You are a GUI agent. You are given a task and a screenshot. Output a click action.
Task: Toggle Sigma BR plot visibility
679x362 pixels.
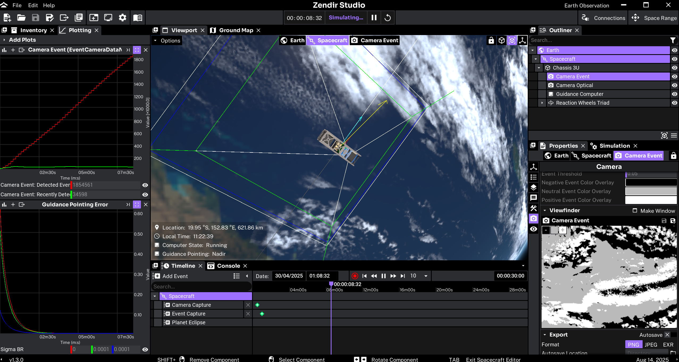point(145,350)
